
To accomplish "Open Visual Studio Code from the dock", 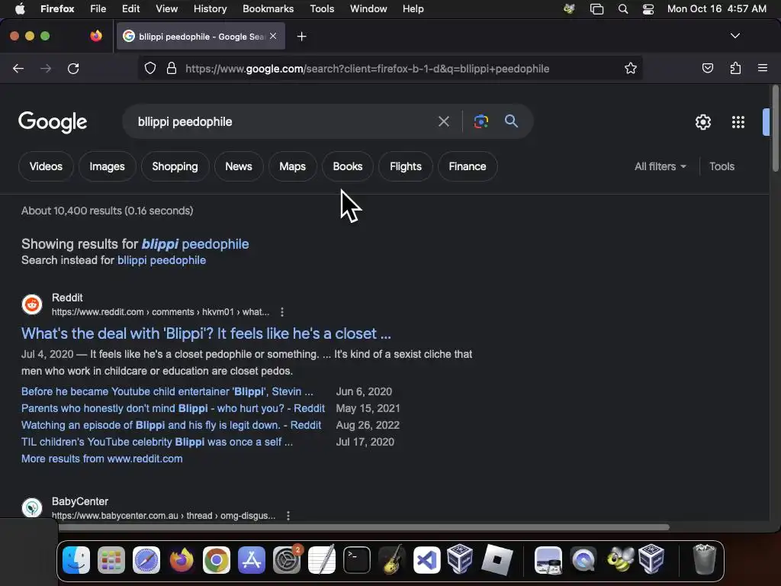I will (x=427, y=560).
